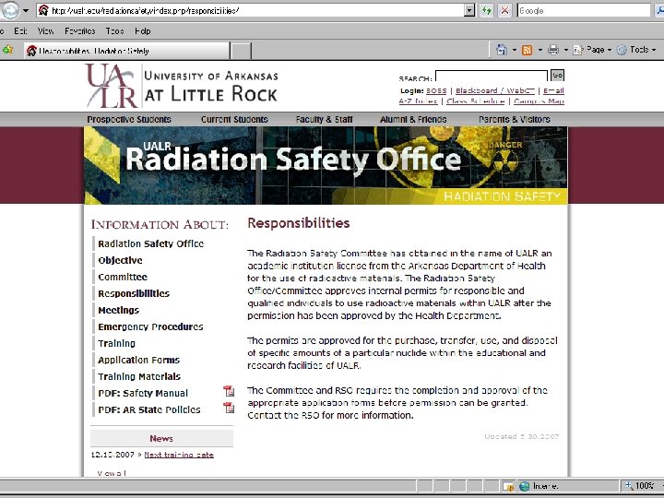Expand the RSS feeds dropdown arrow
The height and width of the screenshot is (498, 664).
[x=539, y=50]
